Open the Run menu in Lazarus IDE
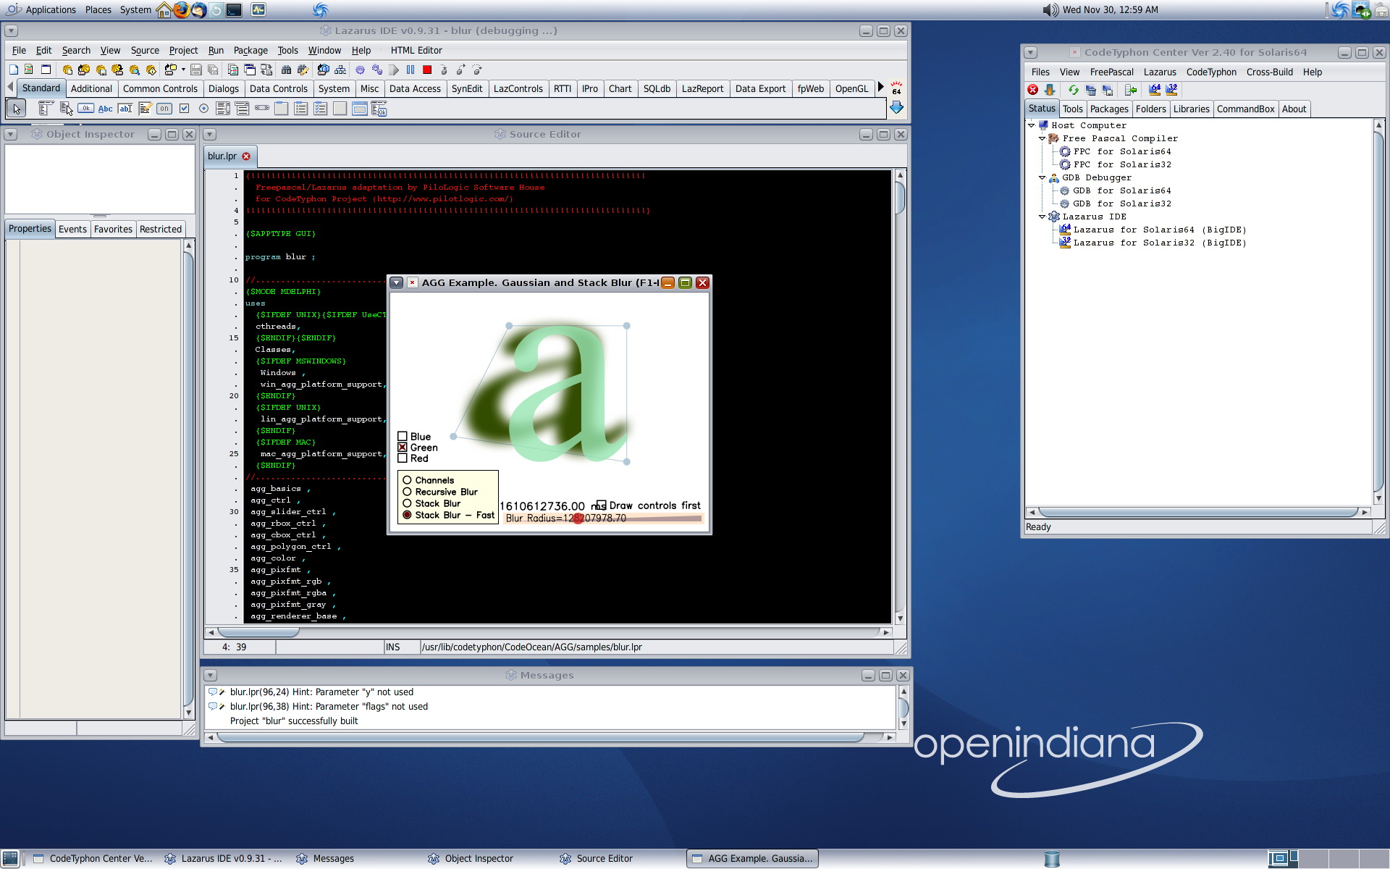 point(216,51)
